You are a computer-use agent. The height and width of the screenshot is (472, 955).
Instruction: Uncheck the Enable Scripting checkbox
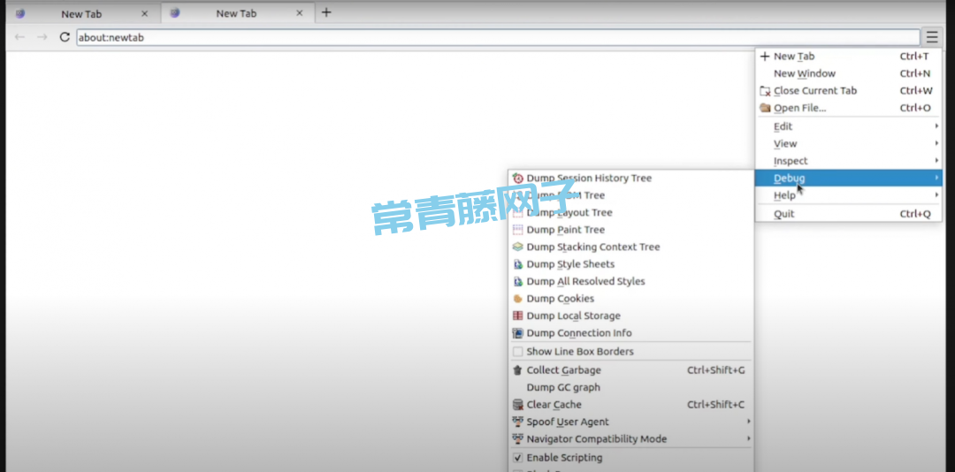[518, 458]
